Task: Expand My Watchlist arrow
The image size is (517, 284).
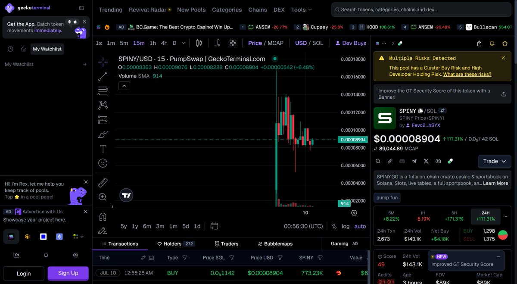Action: [x=84, y=64]
